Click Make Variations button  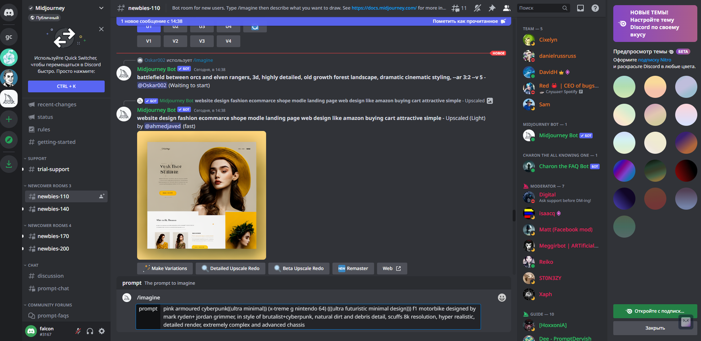(x=165, y=268)
